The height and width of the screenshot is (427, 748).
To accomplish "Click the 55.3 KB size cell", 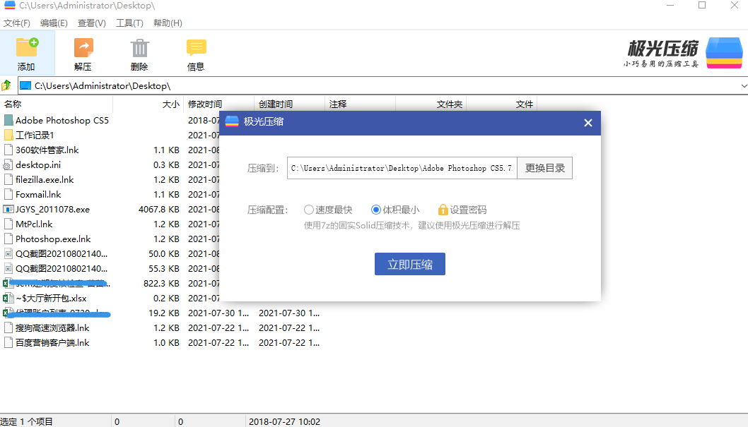I will click(x=163, y=268).
